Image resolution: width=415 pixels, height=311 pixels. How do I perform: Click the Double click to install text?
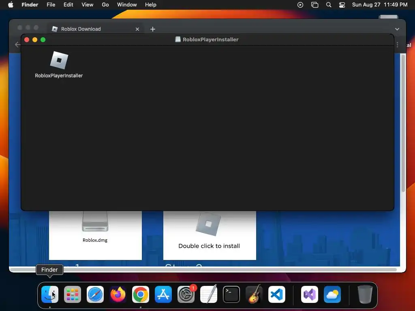pyautogui.click(x=209, y=246)
